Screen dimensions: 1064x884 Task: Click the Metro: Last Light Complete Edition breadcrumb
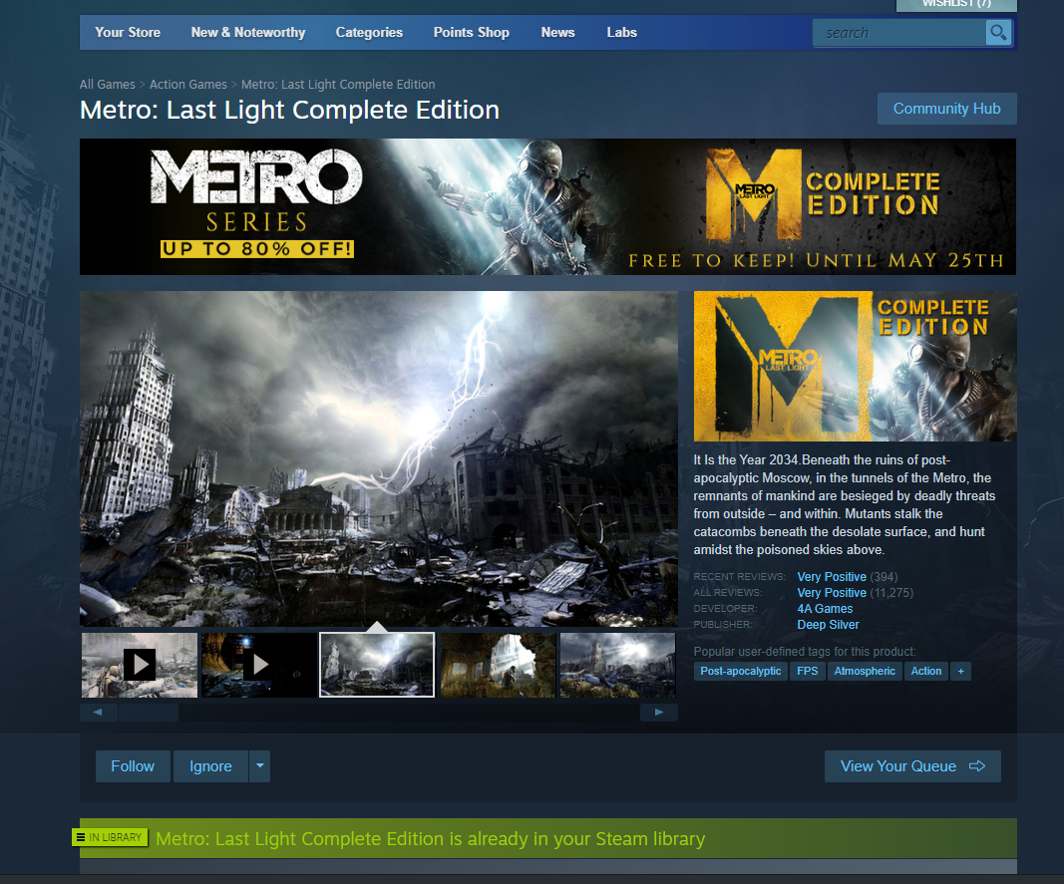click(338, 84)
